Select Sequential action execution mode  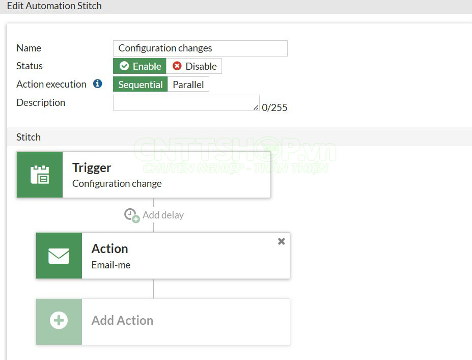140,84
